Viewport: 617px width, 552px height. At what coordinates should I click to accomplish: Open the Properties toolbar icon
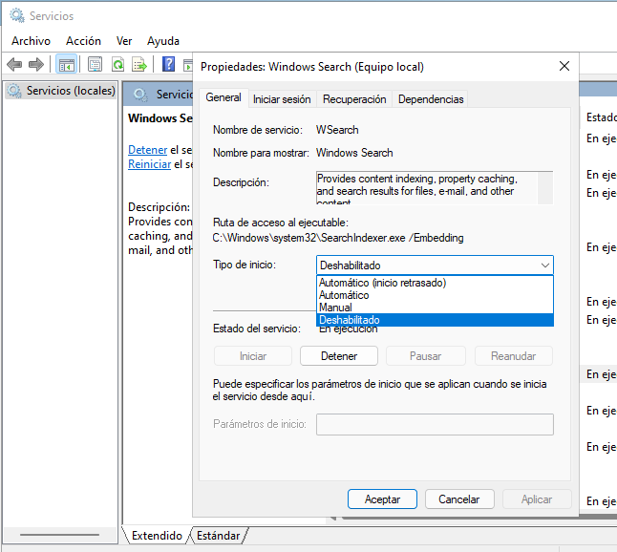(x=95, y=64)
